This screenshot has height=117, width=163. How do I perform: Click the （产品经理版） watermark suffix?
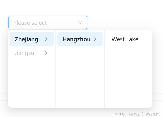pos(151,114)
